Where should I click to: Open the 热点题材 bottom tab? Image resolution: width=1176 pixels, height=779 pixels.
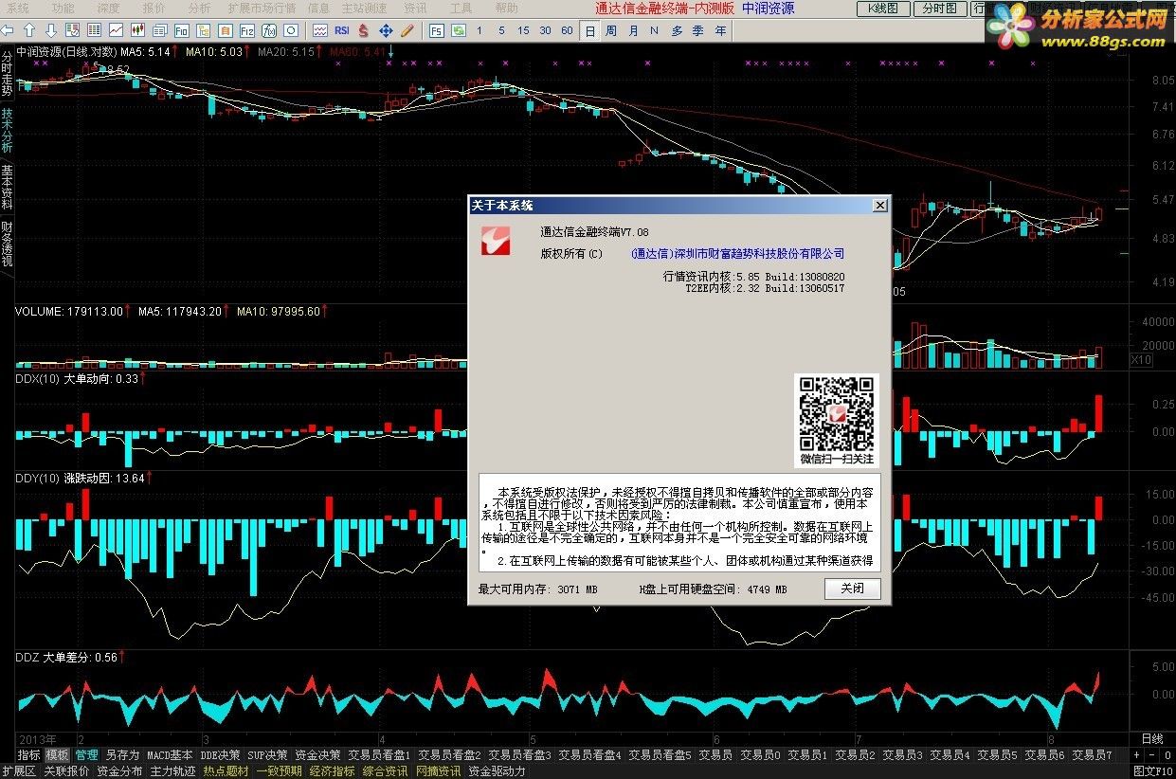(x=226, y=771)
